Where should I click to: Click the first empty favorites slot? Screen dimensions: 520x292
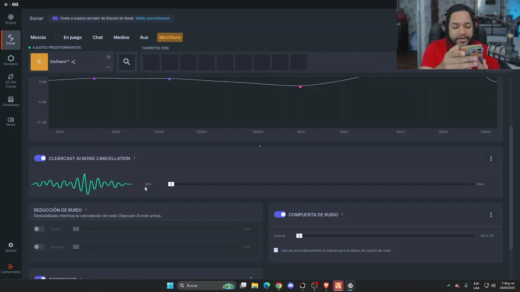point(151,62)
